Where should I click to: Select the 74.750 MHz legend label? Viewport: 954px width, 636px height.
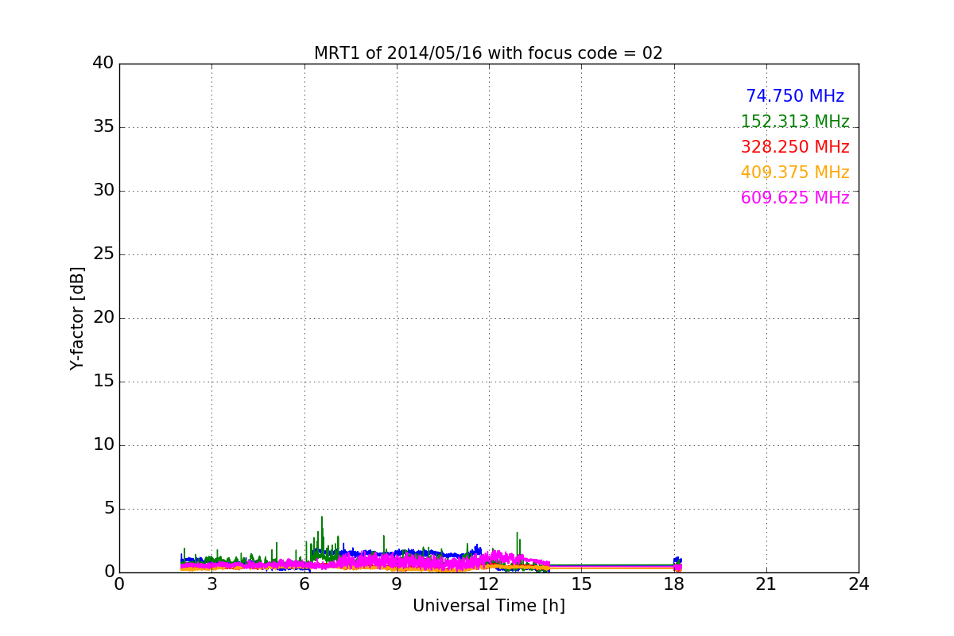pos(795,96)
